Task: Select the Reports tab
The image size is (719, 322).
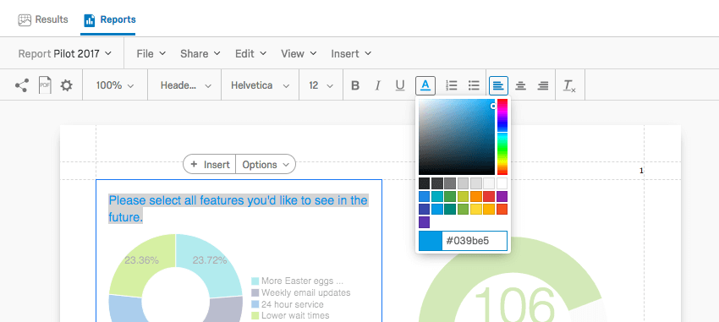Action: tap(110, 19)
